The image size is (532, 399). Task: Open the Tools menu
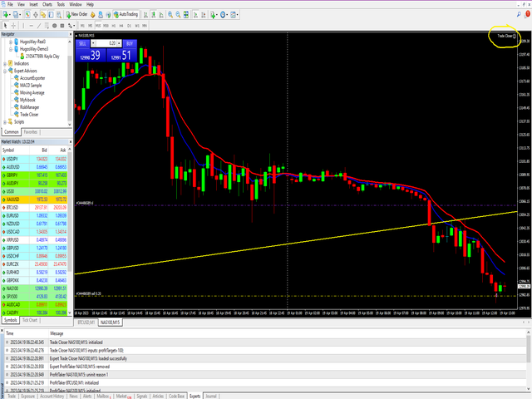(61, 4)
